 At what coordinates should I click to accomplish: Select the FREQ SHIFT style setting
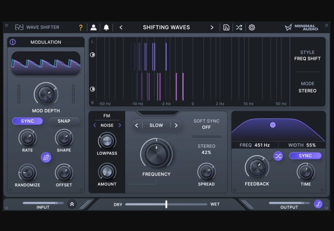(x=308, y=58)
